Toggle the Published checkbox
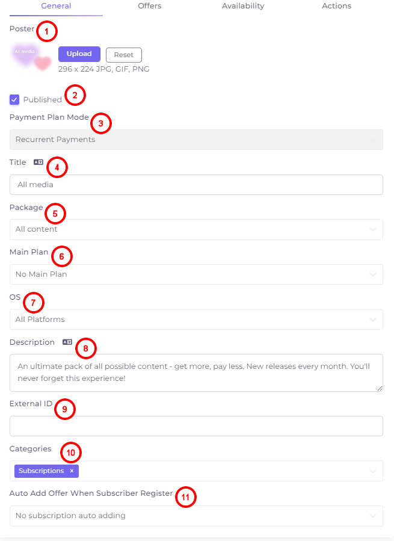Image resolution: width=394 pixels, height=541 pixels. [x=14, y=100]
